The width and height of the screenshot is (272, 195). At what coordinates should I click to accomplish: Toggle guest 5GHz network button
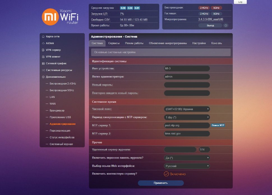[216, 13]
